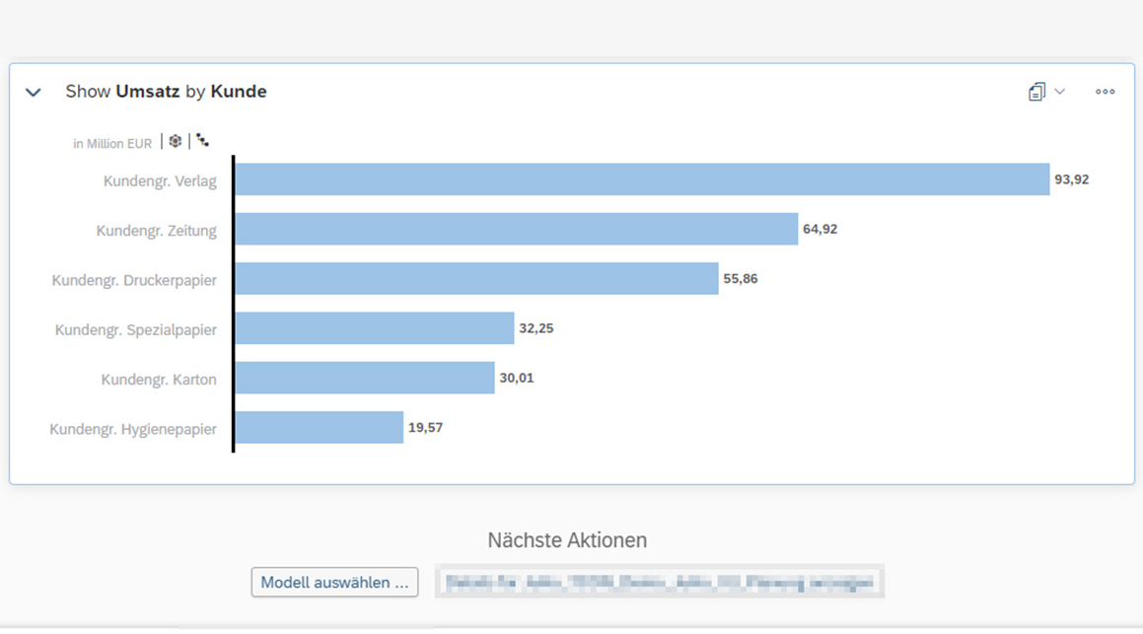Click the blurred suggested action button
The height and width of the screenshot is (634, 1143).
pyautogui.click(x=660, y=582)
